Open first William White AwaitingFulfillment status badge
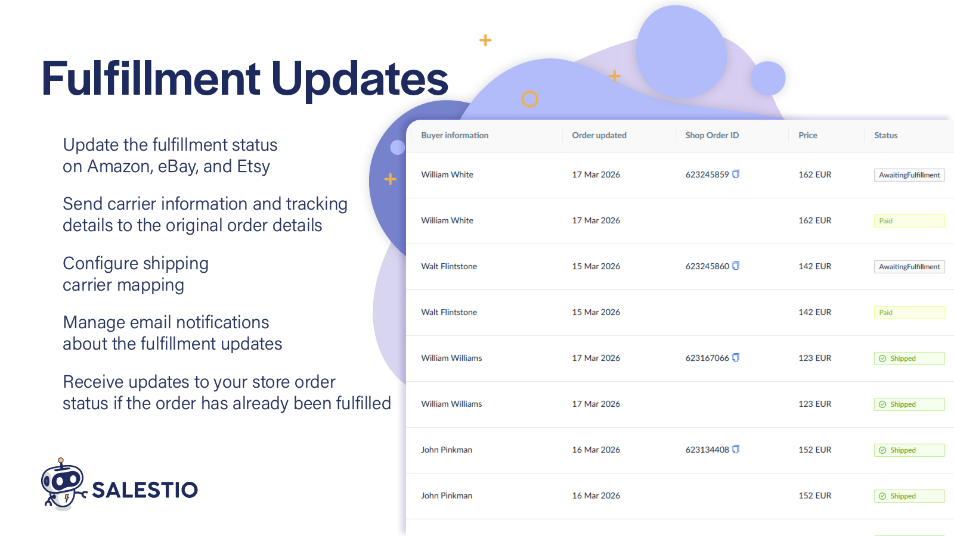 (x=909, y=175)
